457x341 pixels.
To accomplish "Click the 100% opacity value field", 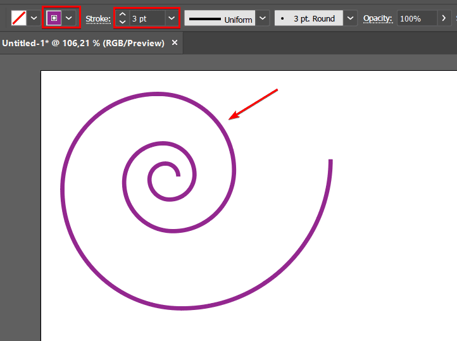I will [416, 18].
